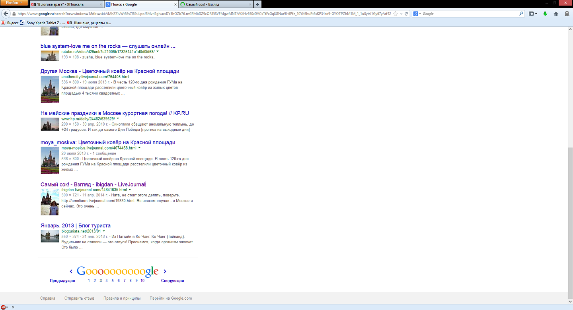This screenshot has width=573, height=310.
Task: Open the Firefox application menu
Action: coord(14,3)
